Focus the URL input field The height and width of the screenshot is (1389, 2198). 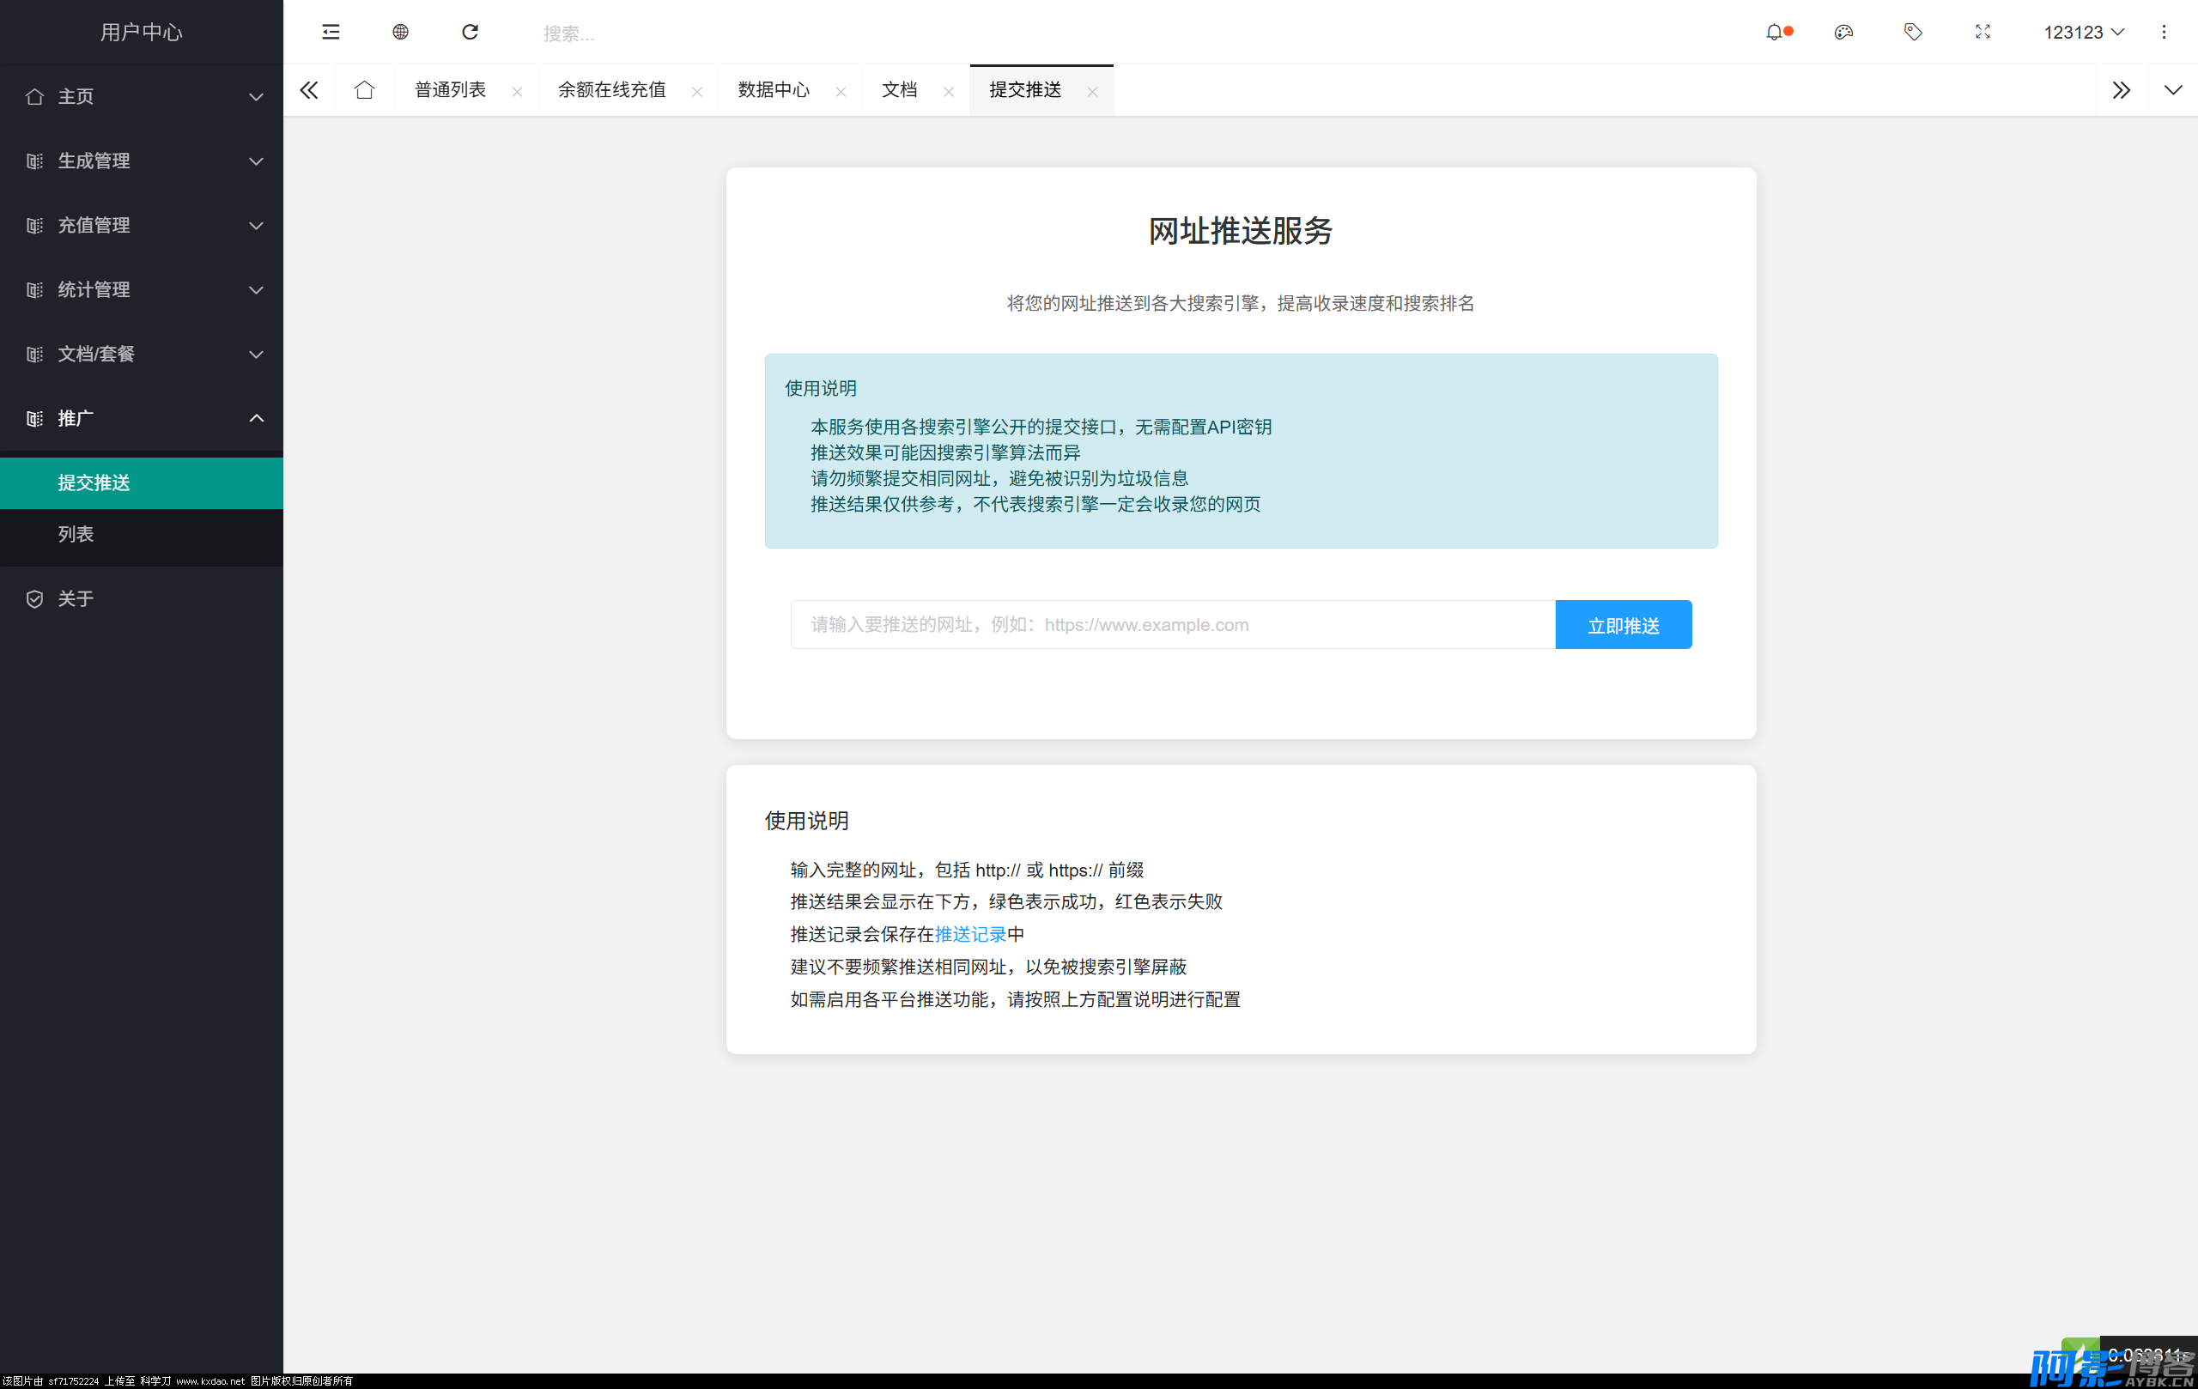click(x=1172, y=625)
